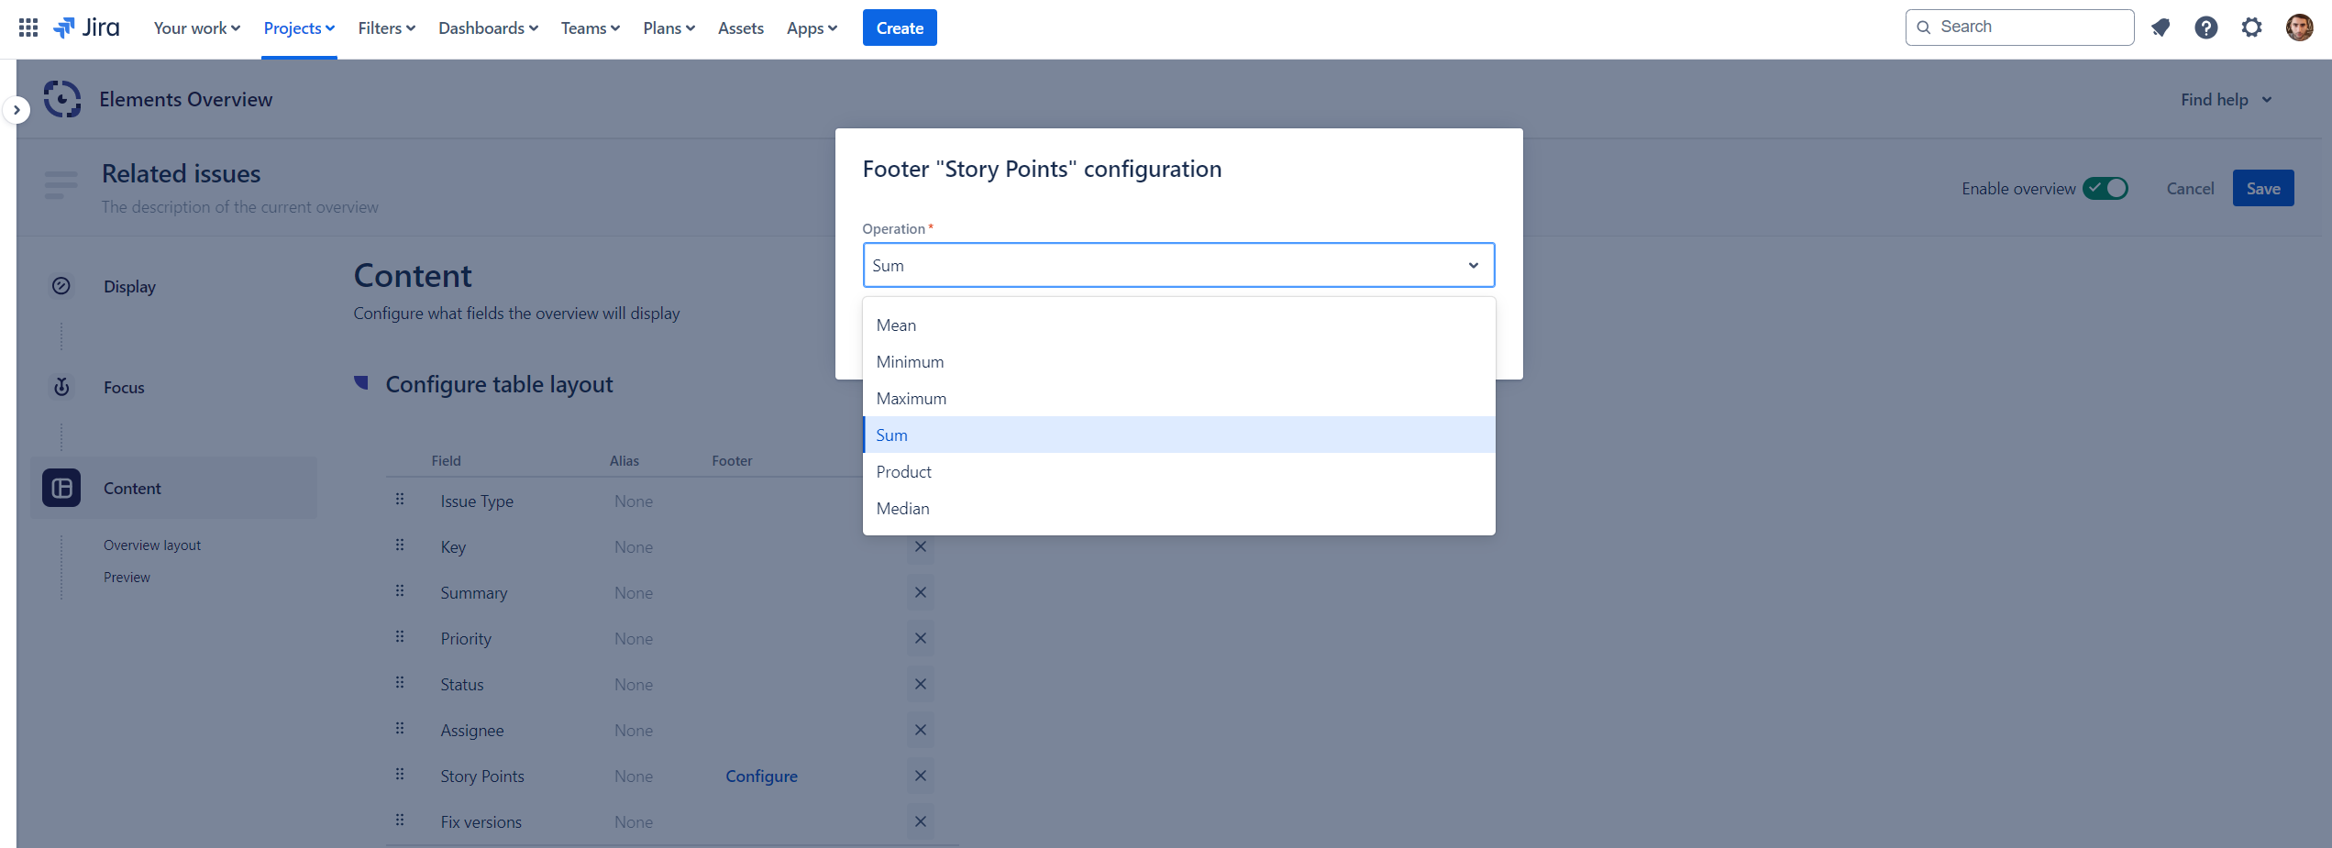Open the Atlassian apps grid icon
The height and width of the screenshot is (848, 2332).
coord(27,28)
